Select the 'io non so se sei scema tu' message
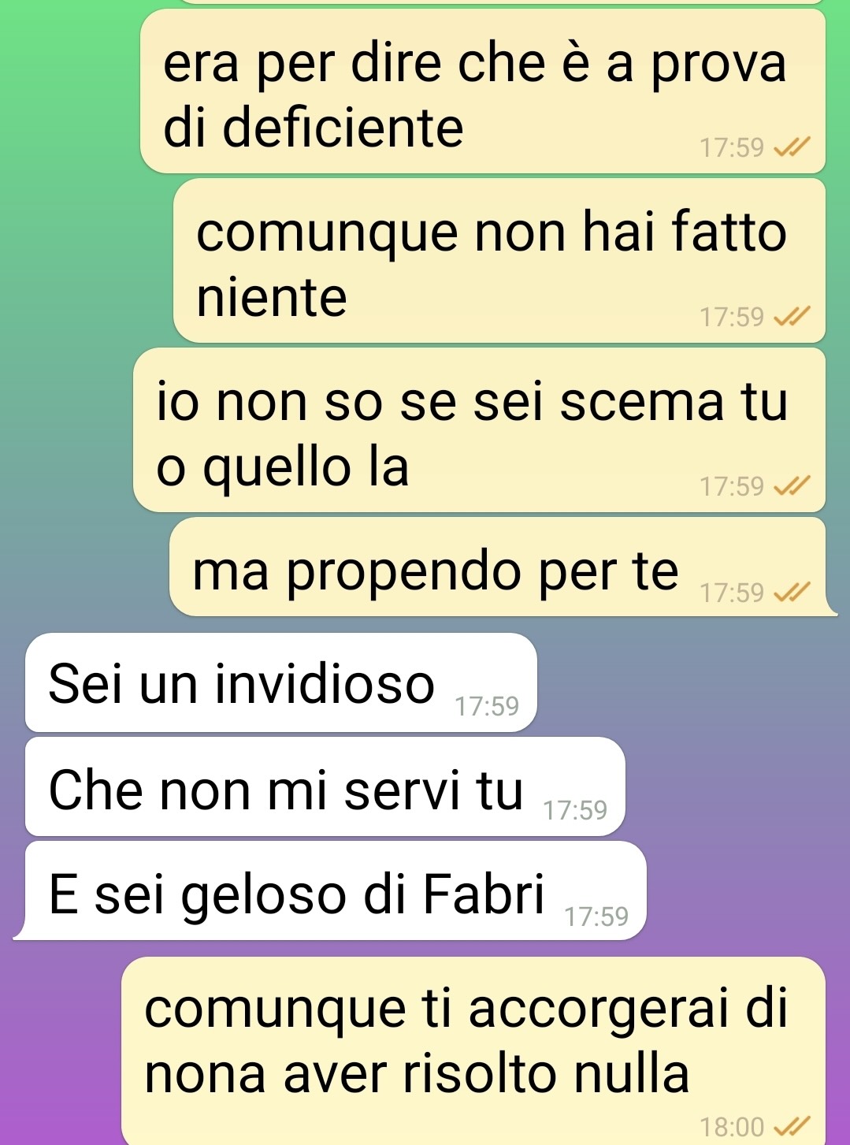The width and height of the screenshot is (850, 1145). click(x=479, y=430)
